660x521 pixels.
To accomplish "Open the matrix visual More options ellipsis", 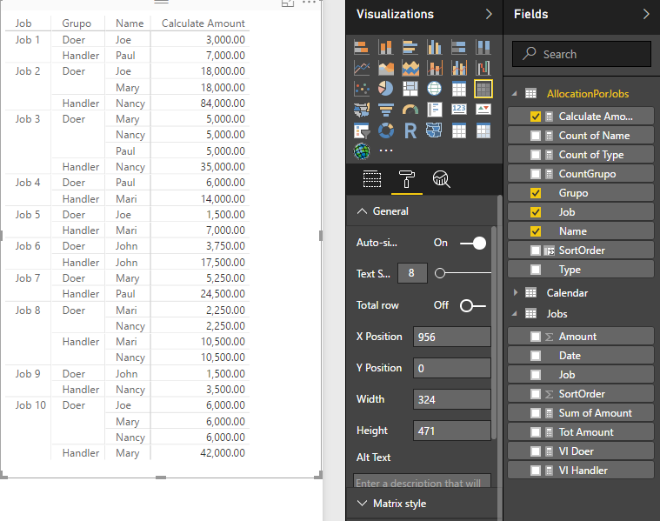I will 309,3.
